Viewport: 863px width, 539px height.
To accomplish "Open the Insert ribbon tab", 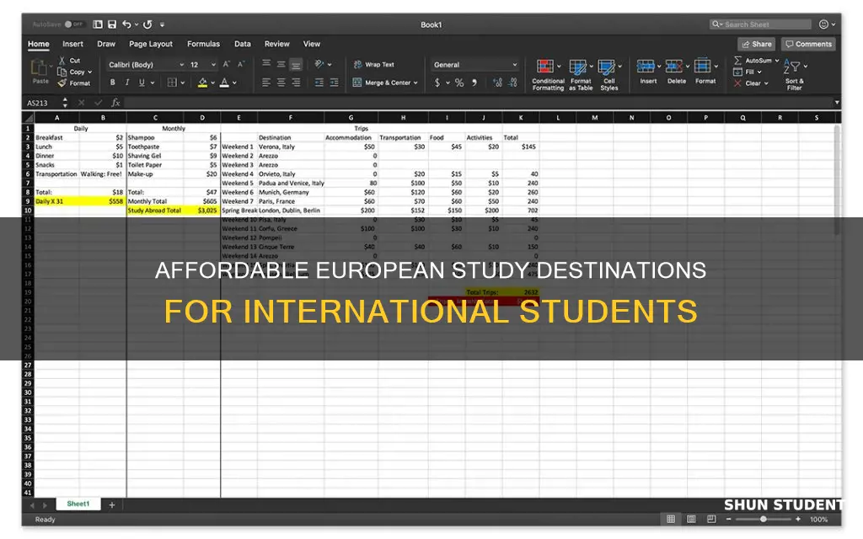I will tap(72, 44).
